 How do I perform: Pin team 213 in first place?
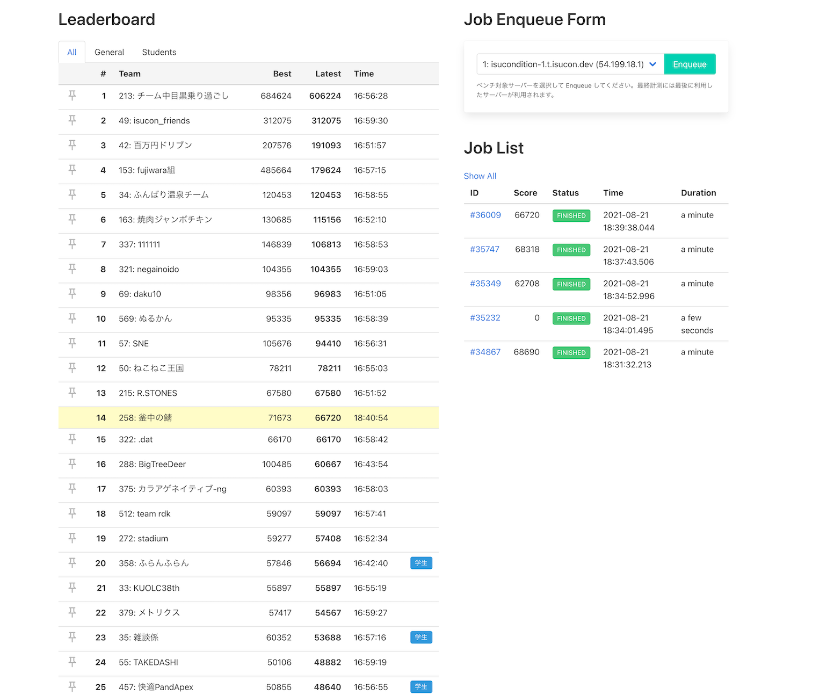coord(72,96)
